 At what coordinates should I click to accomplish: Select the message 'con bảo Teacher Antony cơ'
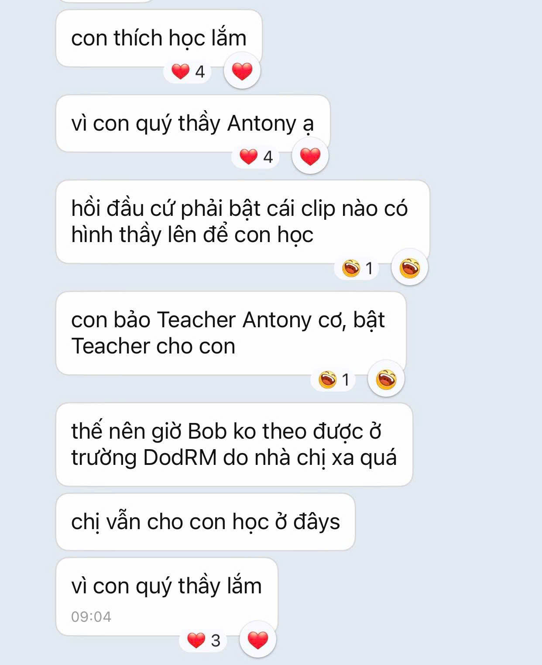(231, 333)
